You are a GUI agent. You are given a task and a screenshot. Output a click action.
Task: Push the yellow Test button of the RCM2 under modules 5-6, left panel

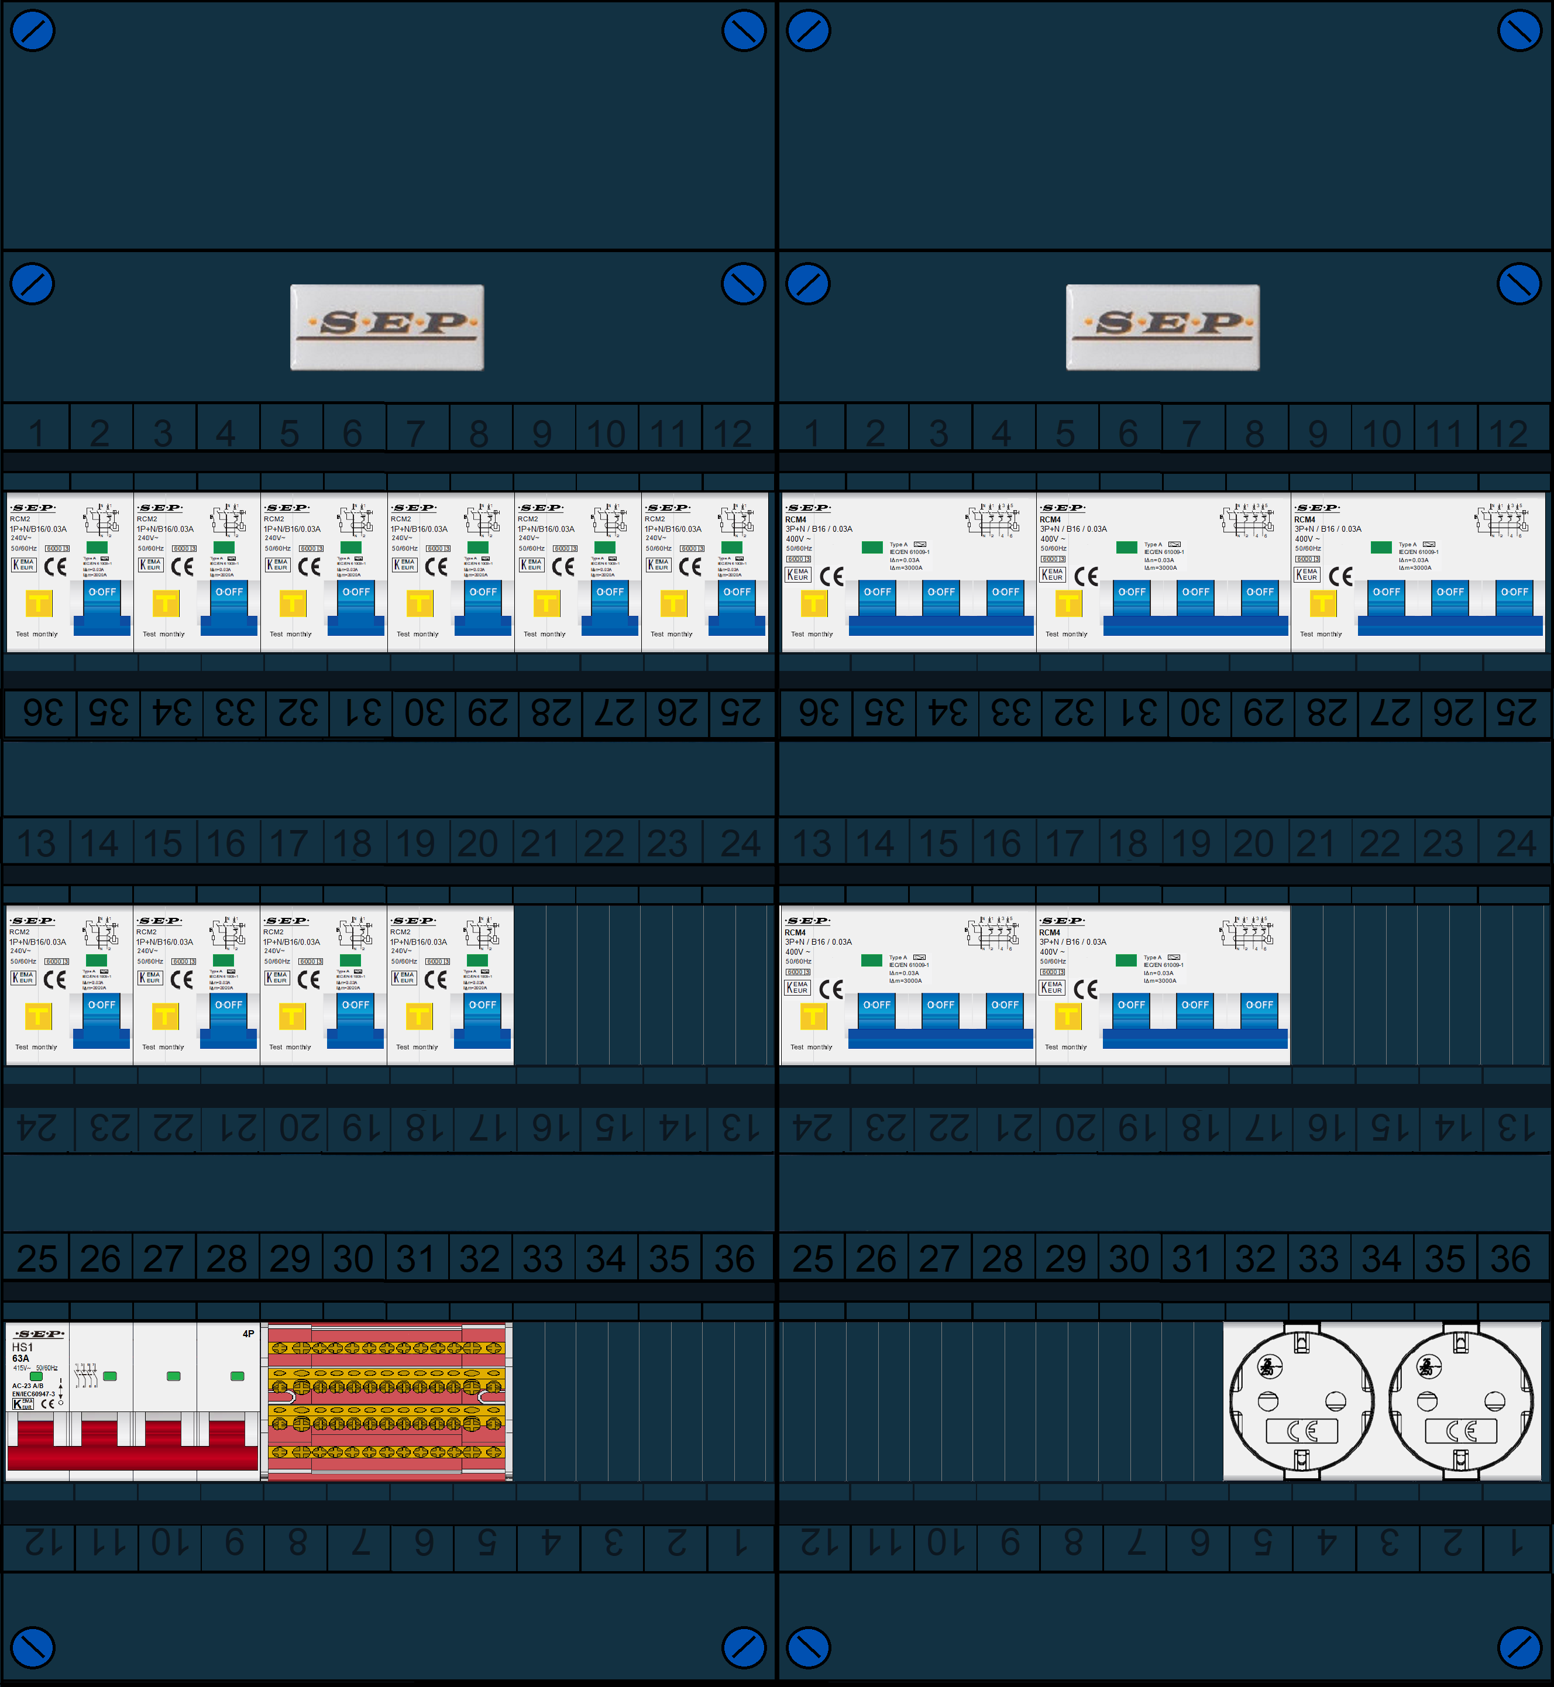(x=293, y=602)
